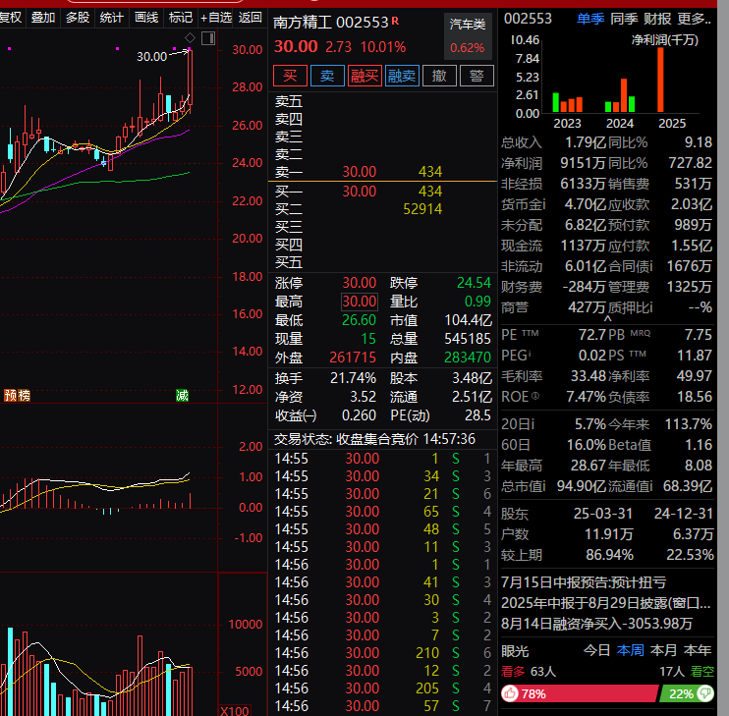The height and width of the screenshot is (716, 729).
Task: Open the 汽车类 sector box
Action: tap(468, 36)
